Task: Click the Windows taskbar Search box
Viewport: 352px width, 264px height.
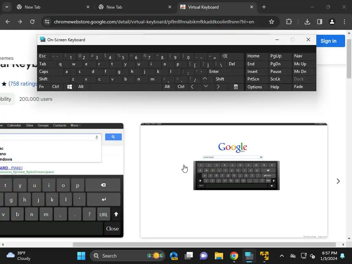Action: pos(127,256)
